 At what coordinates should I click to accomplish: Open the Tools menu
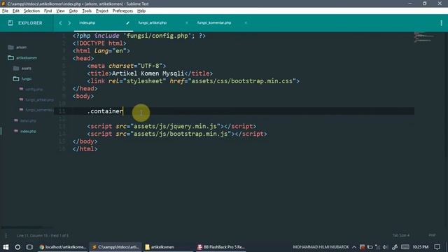click(x=87, y=11)
